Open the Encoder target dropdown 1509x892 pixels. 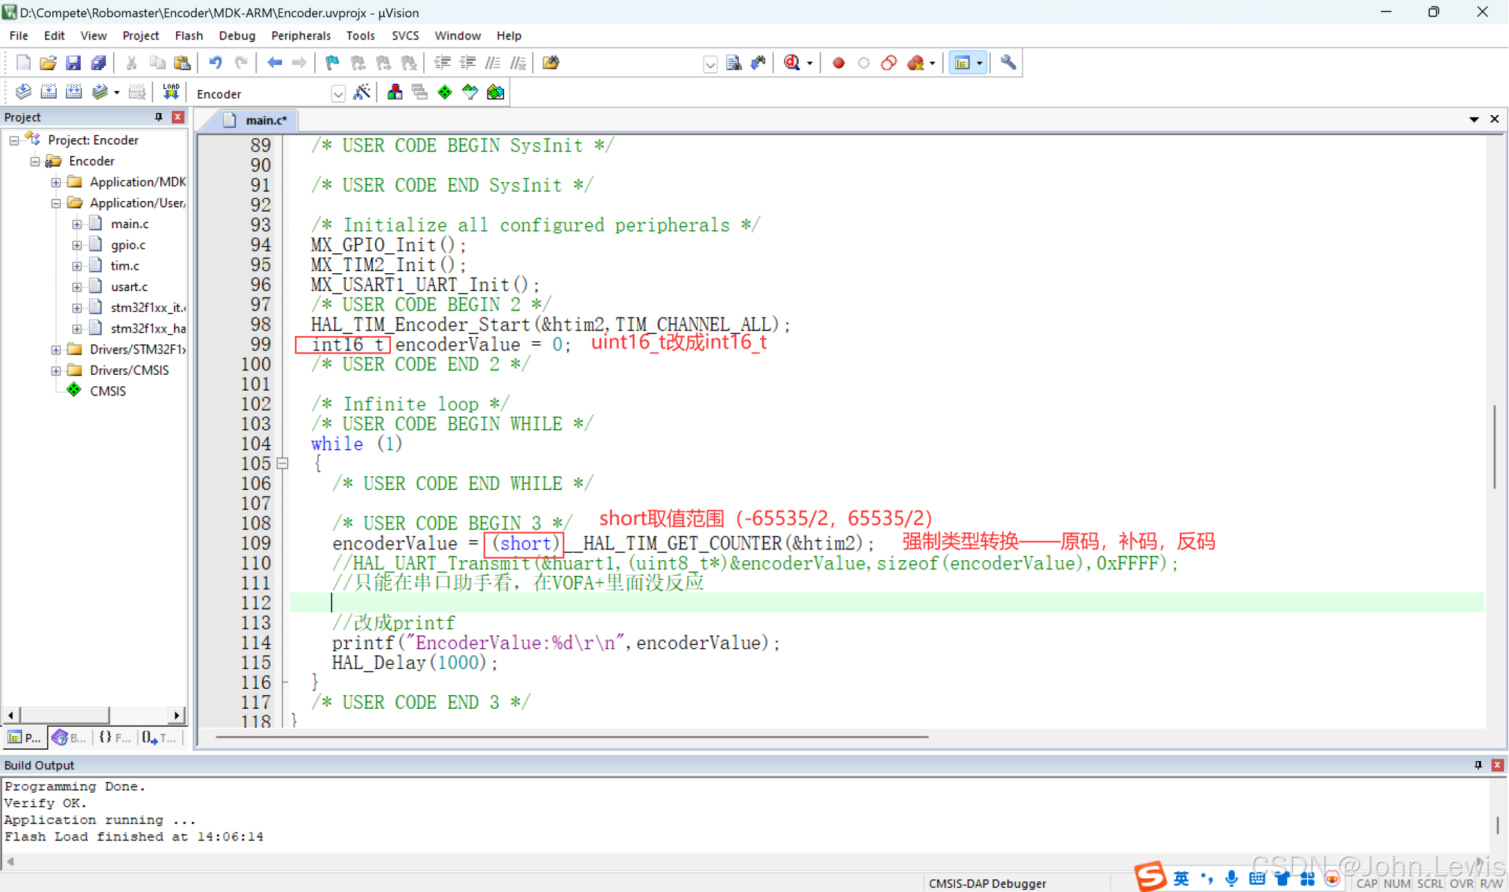pos(338,94)
